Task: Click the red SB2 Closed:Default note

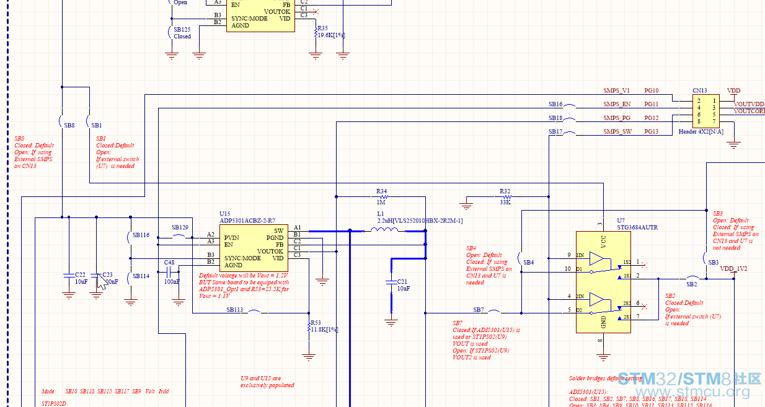Action: click(693, 310)
